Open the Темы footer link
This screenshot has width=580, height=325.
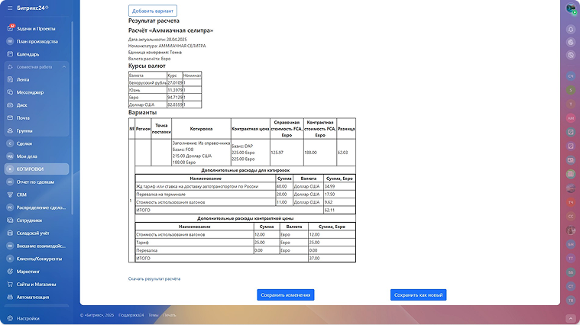click(154, 315)
